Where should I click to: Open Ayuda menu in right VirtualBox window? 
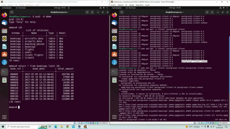pos(147,5)
